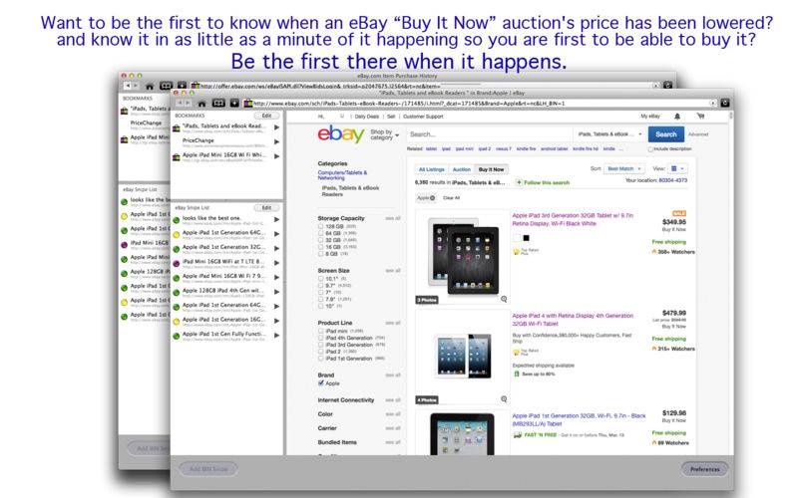This screenshot has width=798, height=498.
Task: Go back in the front eBay browser window
Action: click(180, 104)
